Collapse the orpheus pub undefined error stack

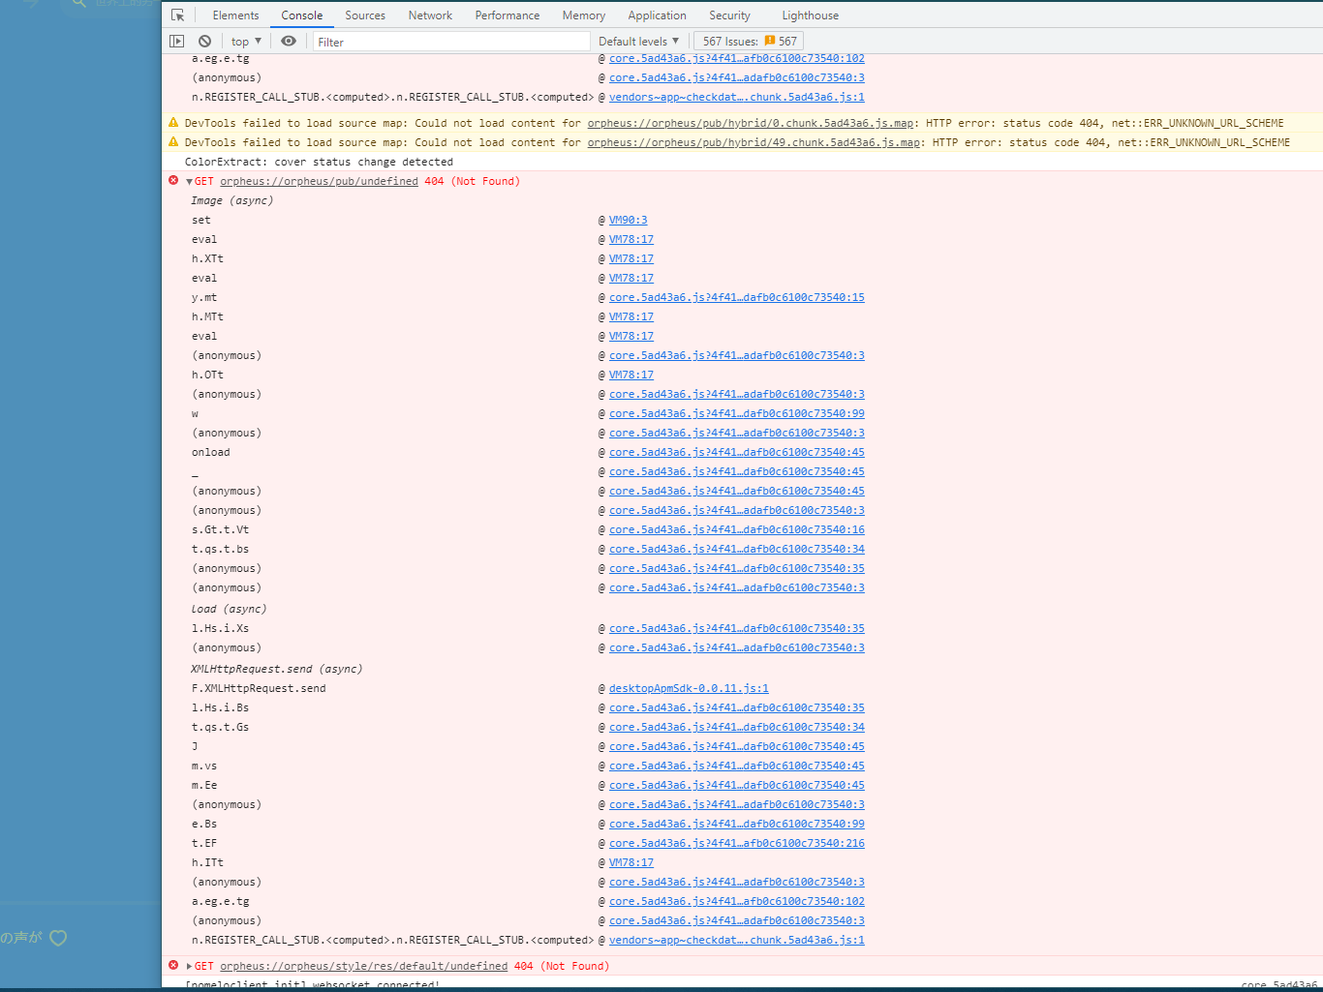click(x=188, y=180)
